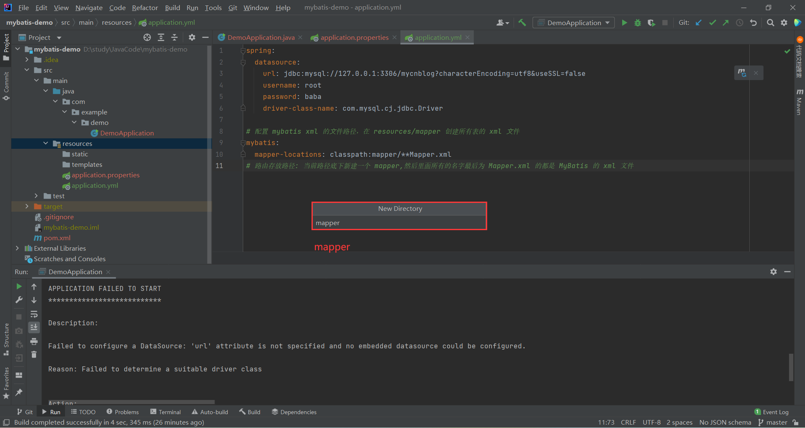Open the Commit side tool window
This screenshot has width=805, height=428.
point(6,86)
